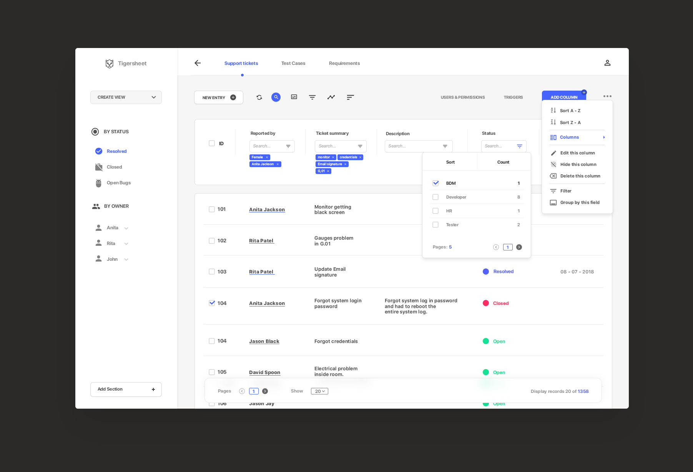Click the Open Bugs bug icon
693x472 pixels.
pyautogui.click(x=99, y=183)
